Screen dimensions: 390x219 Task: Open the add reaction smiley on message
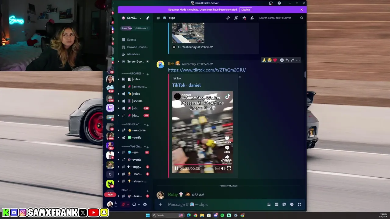(282, 60)
